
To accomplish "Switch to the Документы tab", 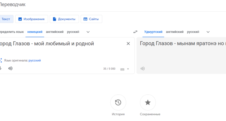I will [64, 19].
